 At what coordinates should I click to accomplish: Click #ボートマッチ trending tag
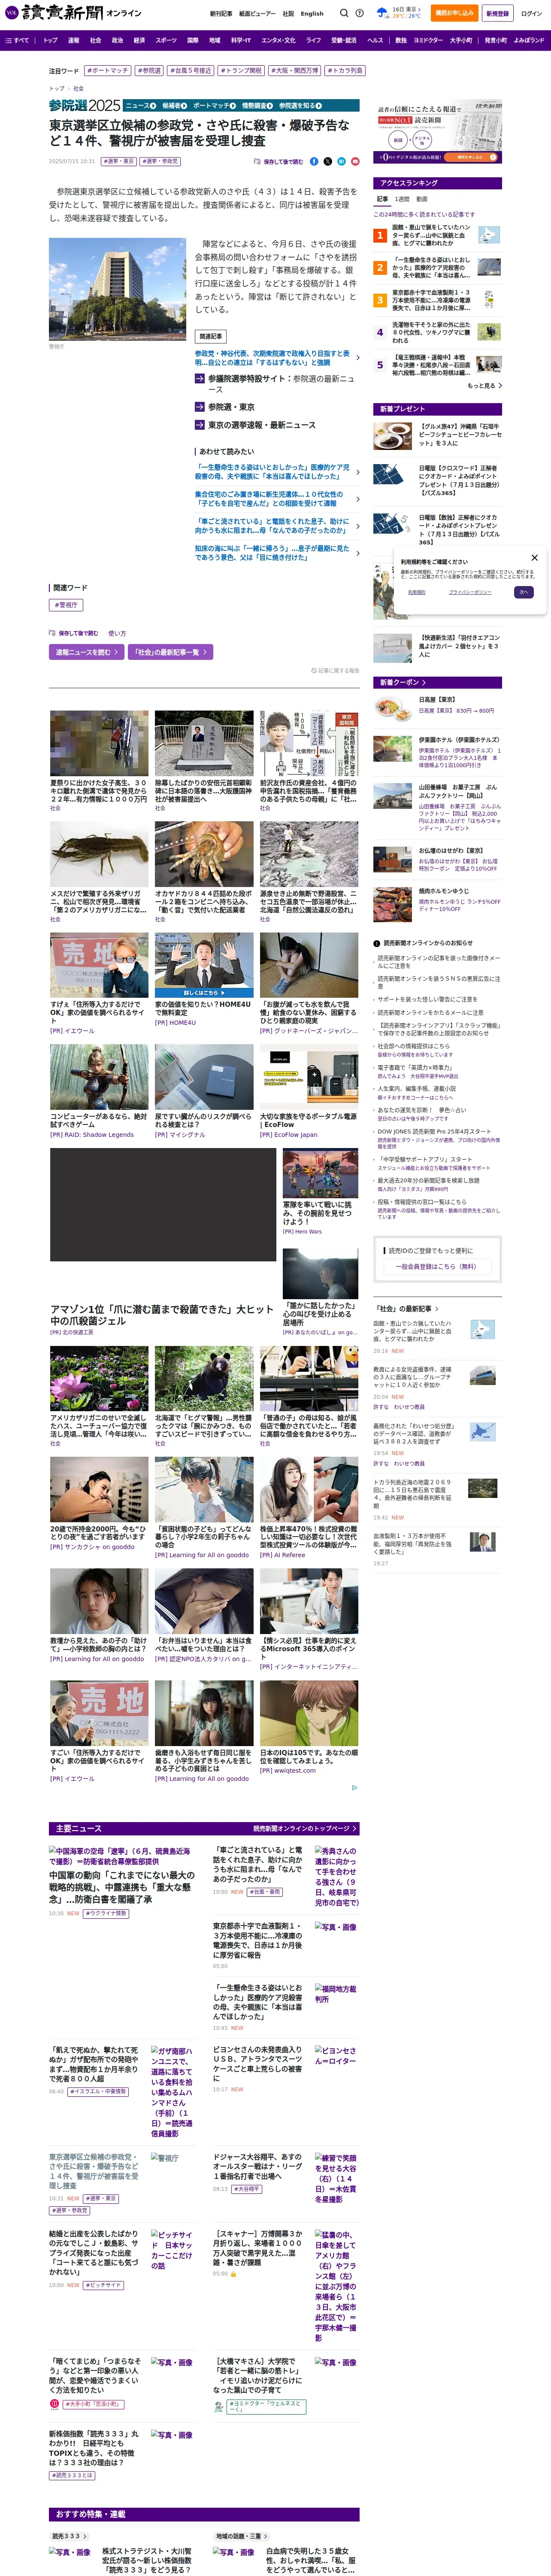coord(108,71)
